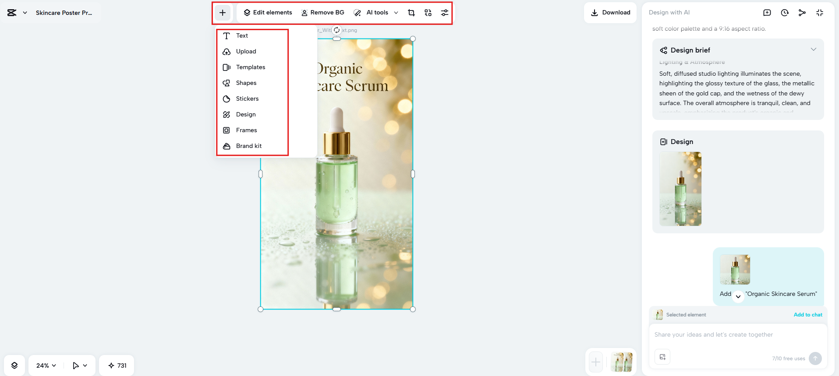This screenshot has height=376, width=839.
Task: Open the serum design thumbnail in chat
Action: (x=680, y=189)
